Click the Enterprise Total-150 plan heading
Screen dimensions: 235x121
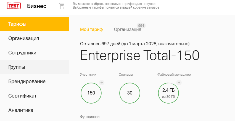click(x=140, y=56)
